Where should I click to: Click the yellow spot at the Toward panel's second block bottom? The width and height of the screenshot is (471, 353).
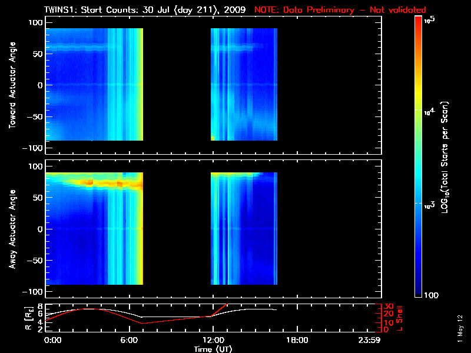pos(213,138)
